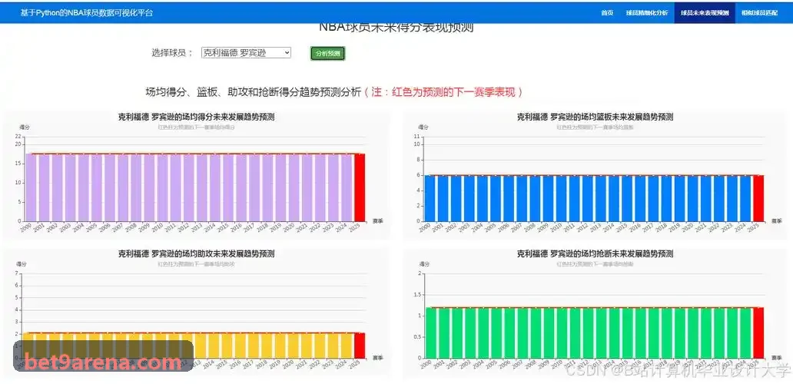Click the blue 2024 bar in 场均篮板 chart

click(x=745, y=198)
